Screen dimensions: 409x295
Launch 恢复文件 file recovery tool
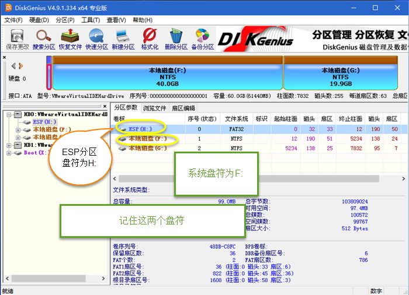70,39
